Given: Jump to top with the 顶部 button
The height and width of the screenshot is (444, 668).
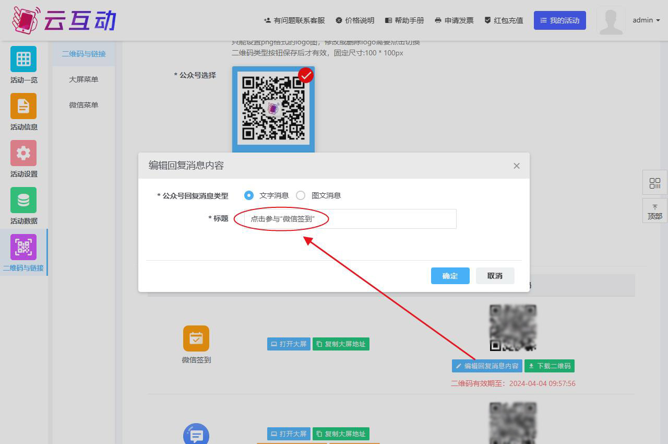Looking at the screenshot, I should 655,211.
